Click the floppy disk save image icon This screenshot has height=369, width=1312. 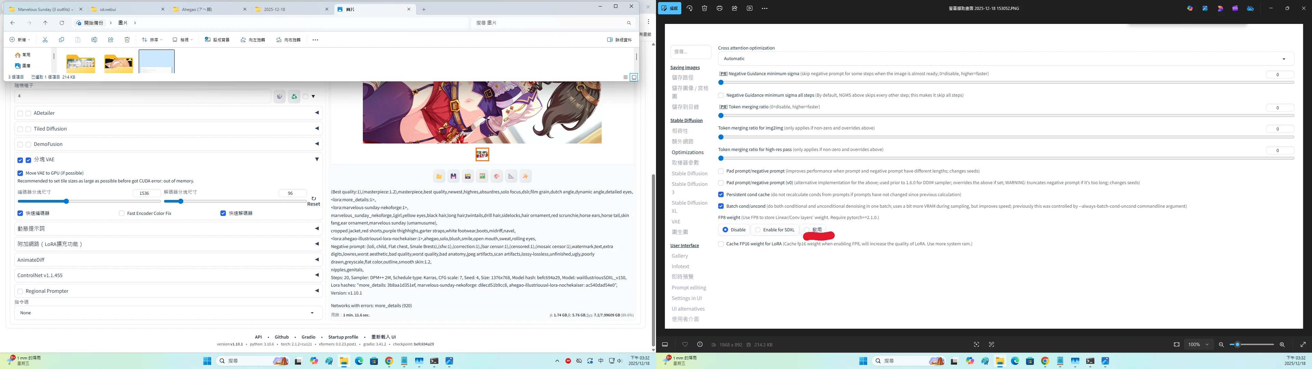pos(453,176)
